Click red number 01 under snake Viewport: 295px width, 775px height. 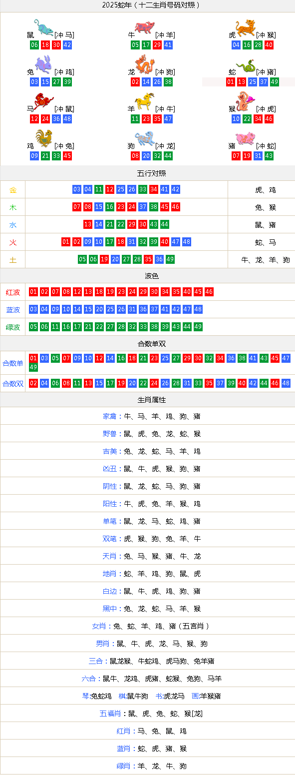230,82
